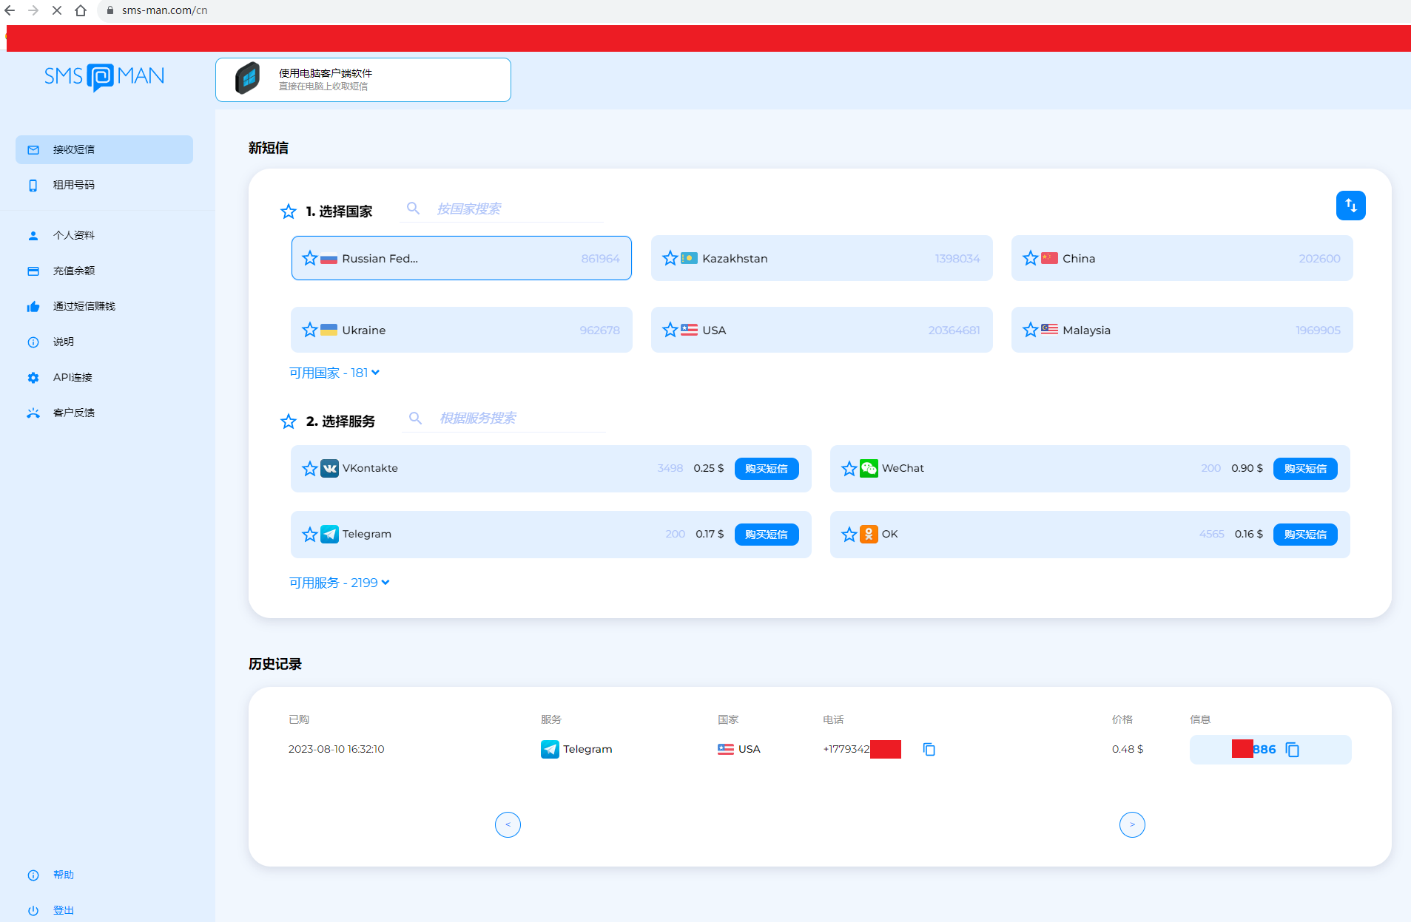Favorite OK service with its star

849,535
